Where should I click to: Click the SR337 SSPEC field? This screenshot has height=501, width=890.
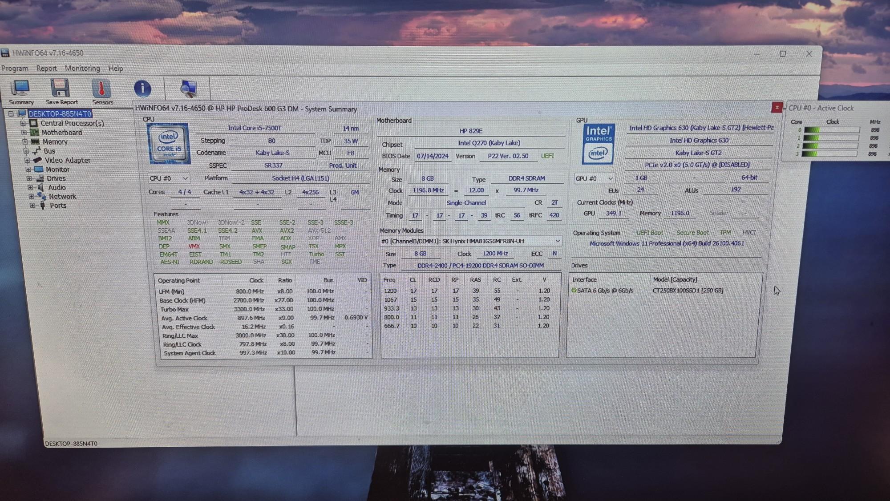point(273,165)
